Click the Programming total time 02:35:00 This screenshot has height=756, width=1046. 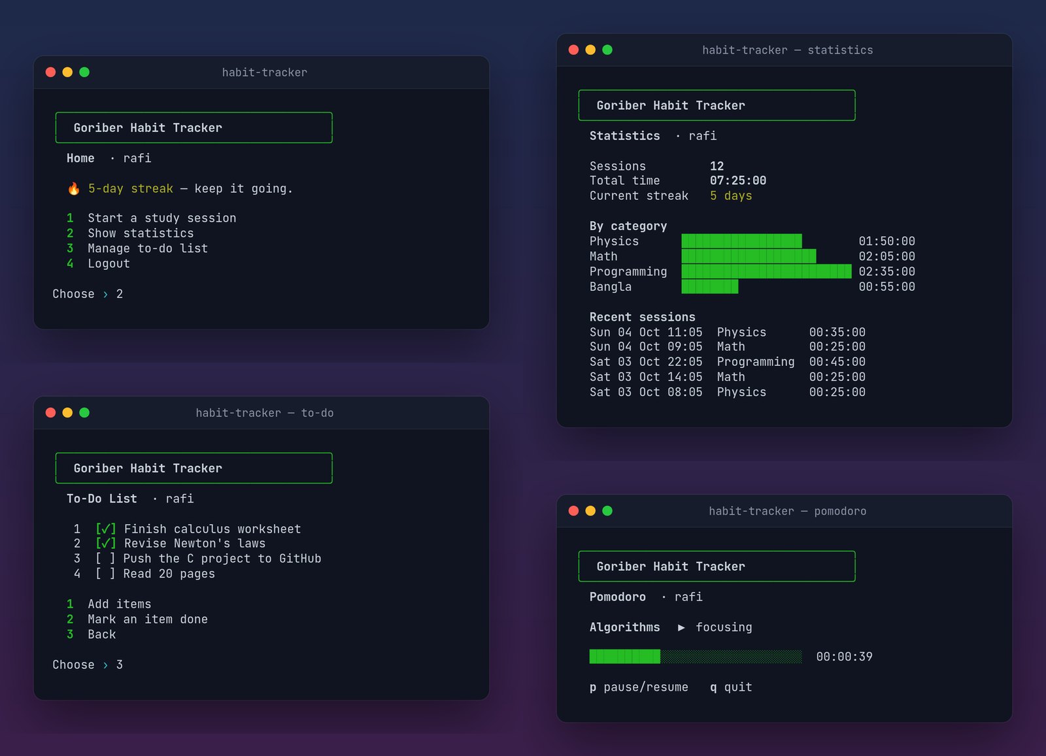coord(886,272)
